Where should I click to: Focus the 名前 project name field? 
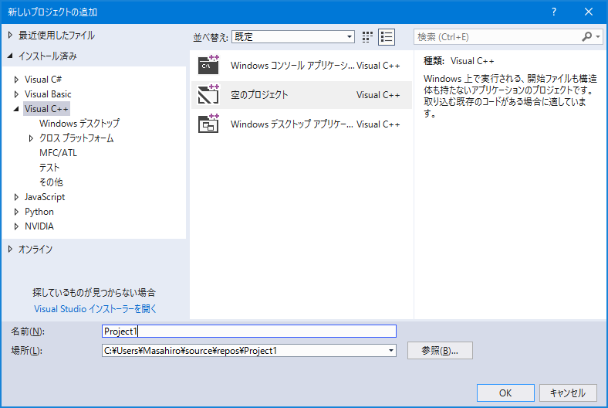(x=249, y=331)
